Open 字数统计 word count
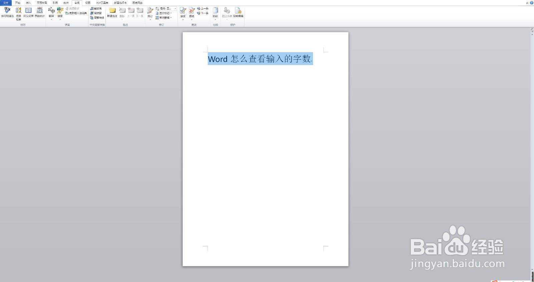534x282 pixels. click(40, 12)
